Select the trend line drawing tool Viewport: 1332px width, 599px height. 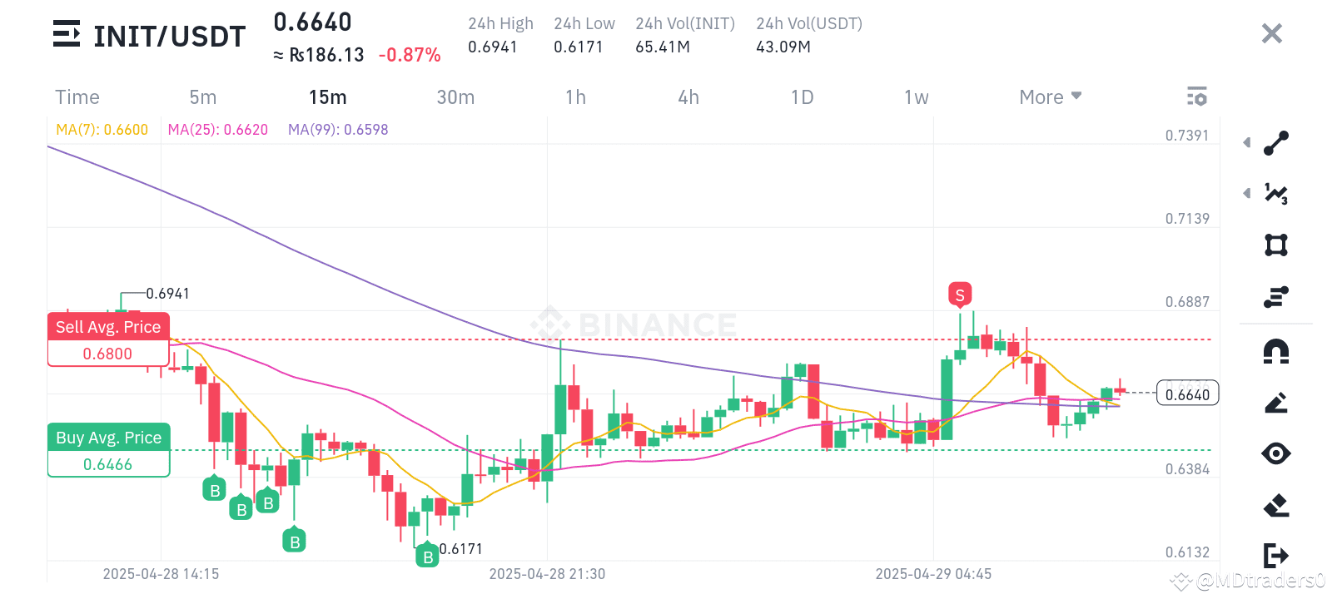click(x=1275, y=142)
